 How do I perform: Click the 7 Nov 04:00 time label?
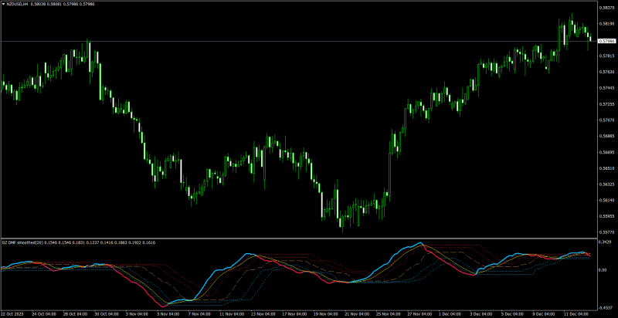200,314
